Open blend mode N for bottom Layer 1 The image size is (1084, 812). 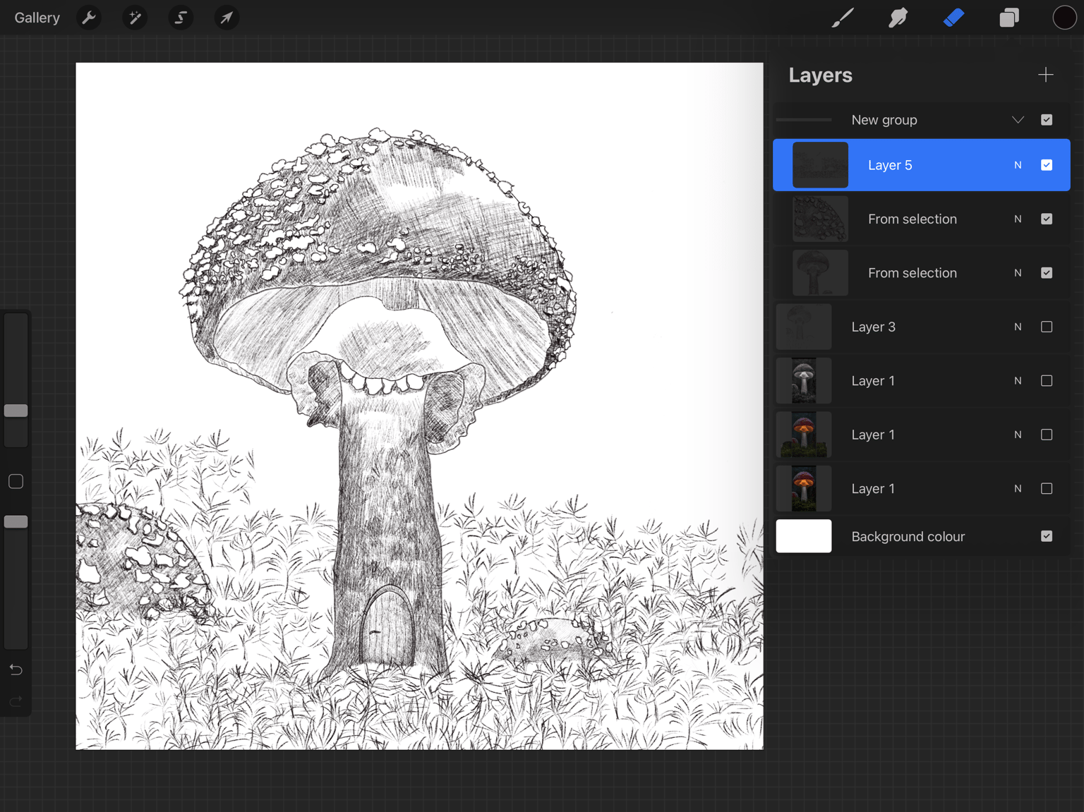tap(1018, 488)
